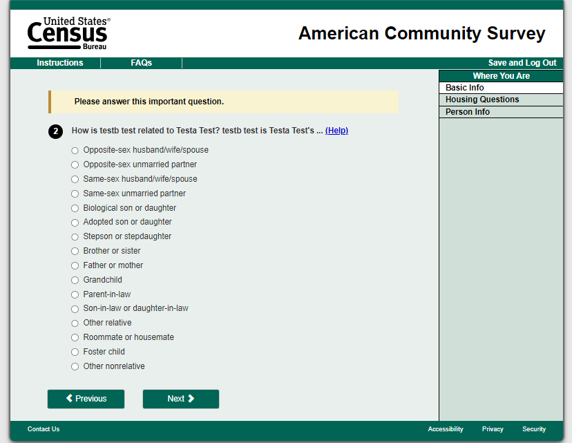The image size is (572, 443).
Task: Open the Accessibility footer link
Action: pos(446,429)
